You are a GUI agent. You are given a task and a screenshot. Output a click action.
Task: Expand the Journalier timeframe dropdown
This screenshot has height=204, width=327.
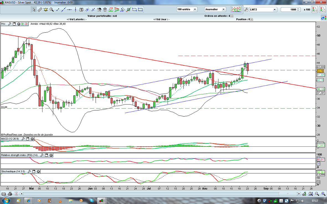[215, 9]
